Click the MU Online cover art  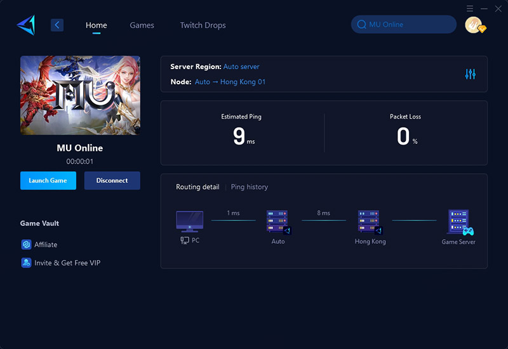coord(81,95)
